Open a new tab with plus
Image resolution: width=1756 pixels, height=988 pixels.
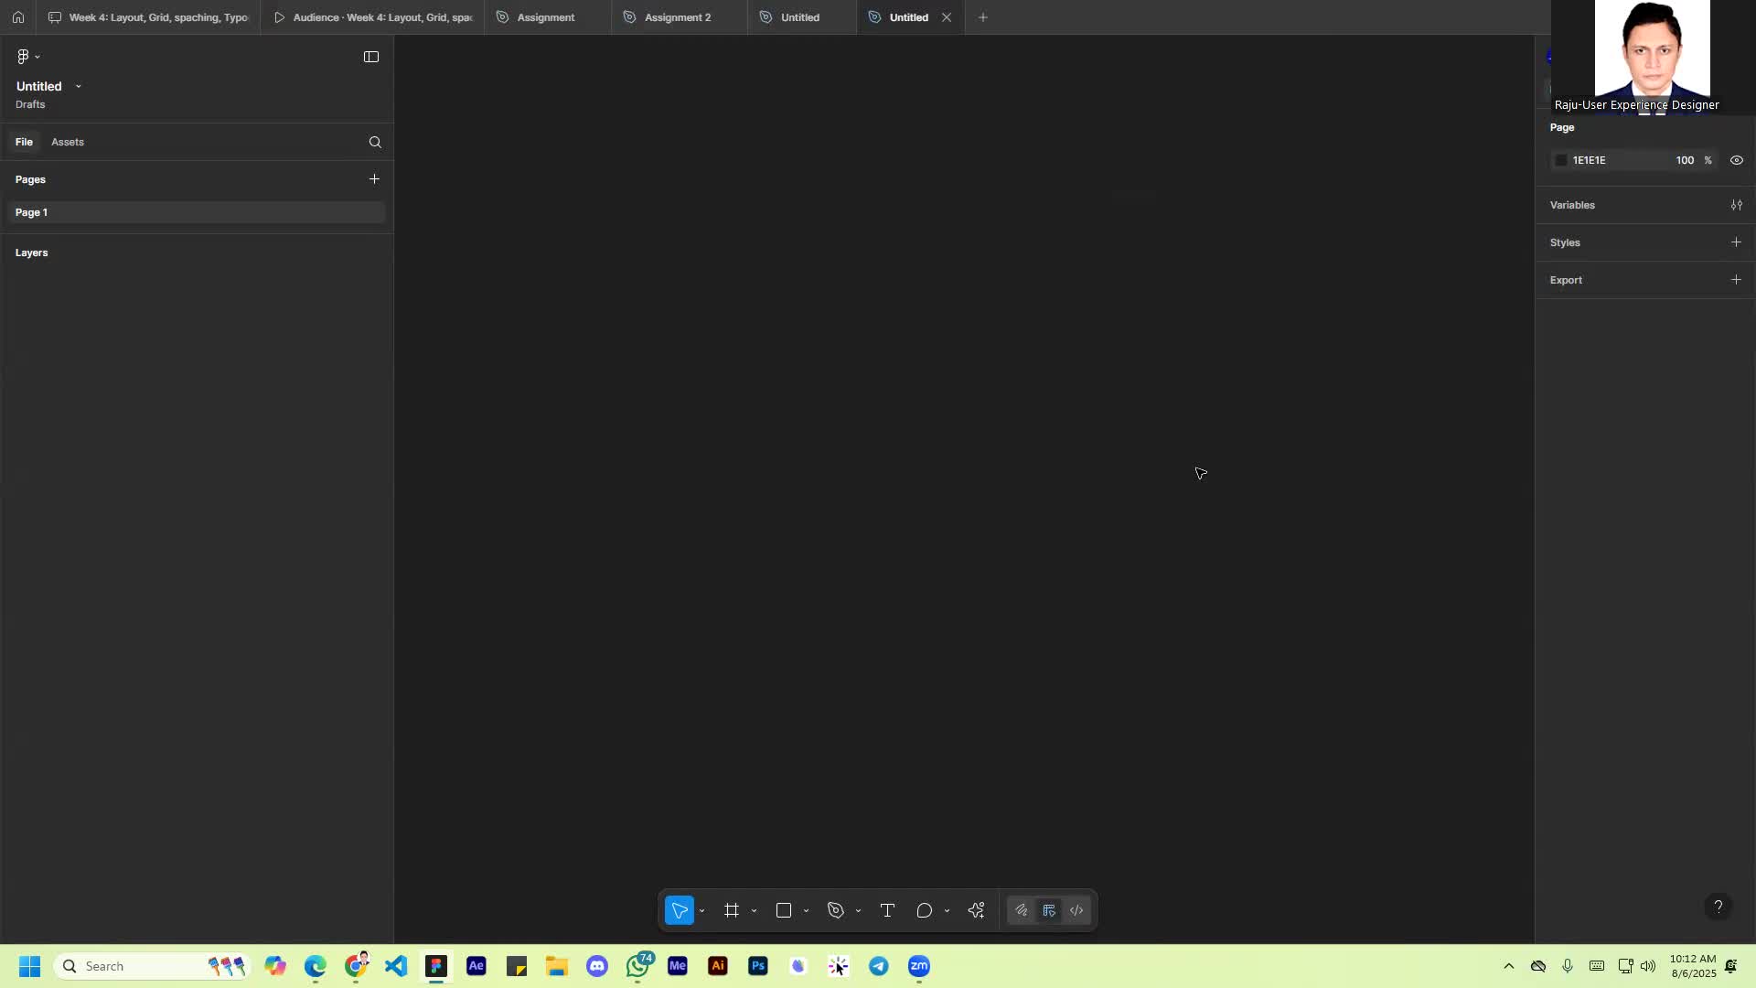(983, 17)
